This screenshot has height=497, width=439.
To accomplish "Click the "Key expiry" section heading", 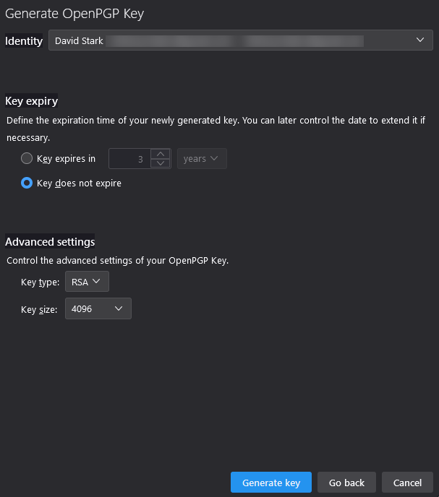I will 31,101.
